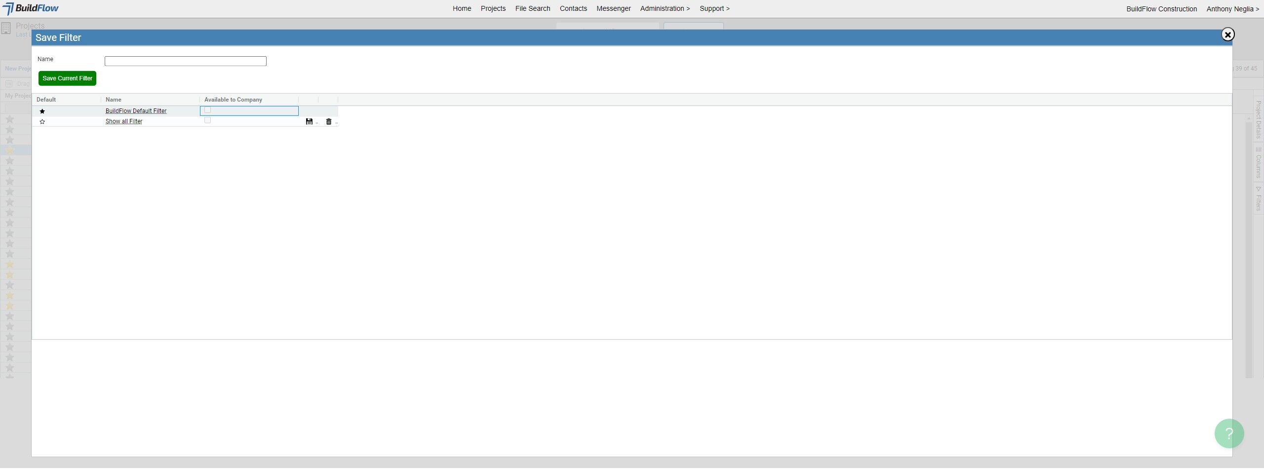Expand the Administration menu

click(x=665, y=8)
